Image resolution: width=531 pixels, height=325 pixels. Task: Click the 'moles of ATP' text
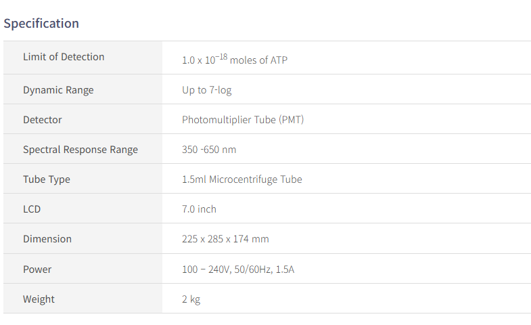click(x=258, y=60)
